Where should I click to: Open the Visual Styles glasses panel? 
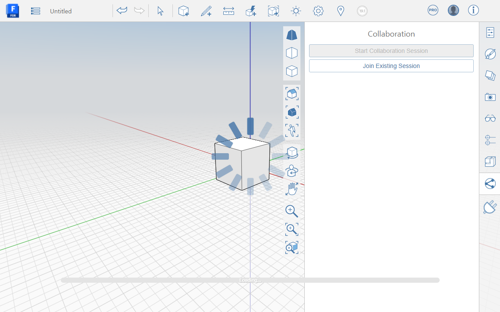click(490, 118)
